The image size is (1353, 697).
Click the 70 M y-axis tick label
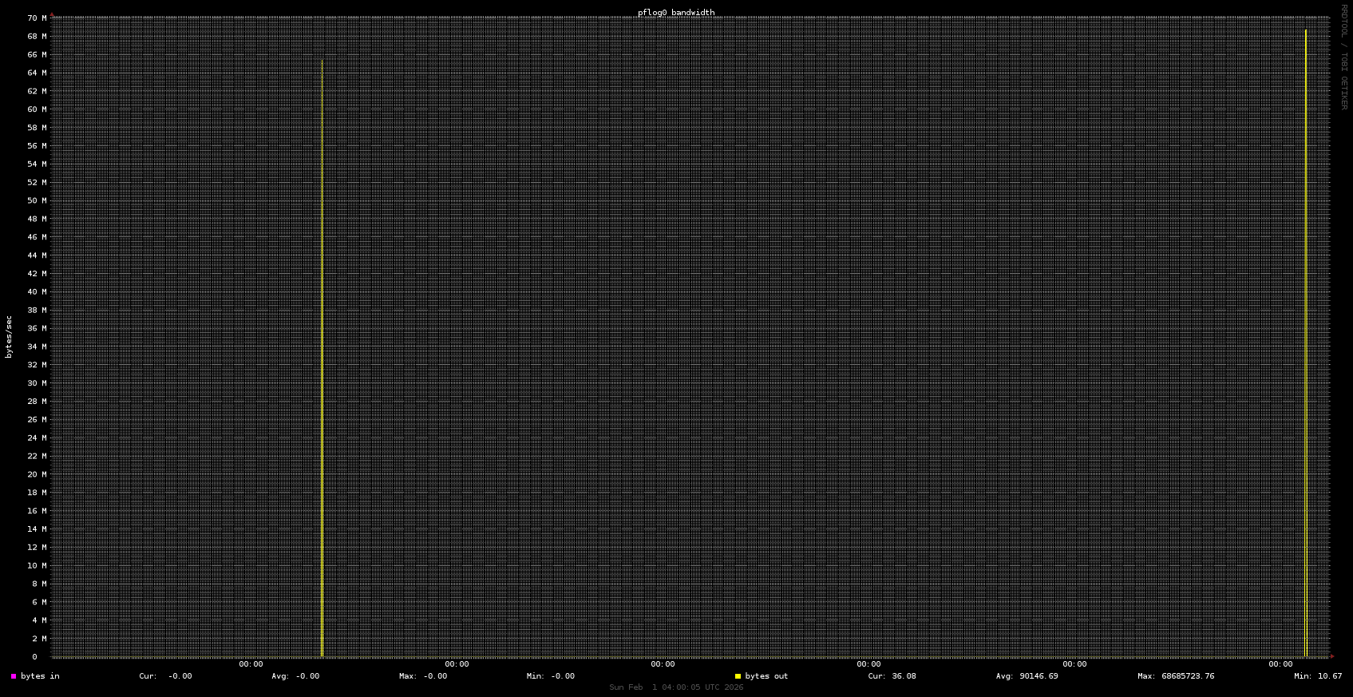(37, 18)
